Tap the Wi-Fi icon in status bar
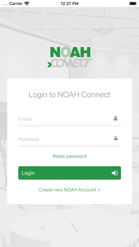 27,4
